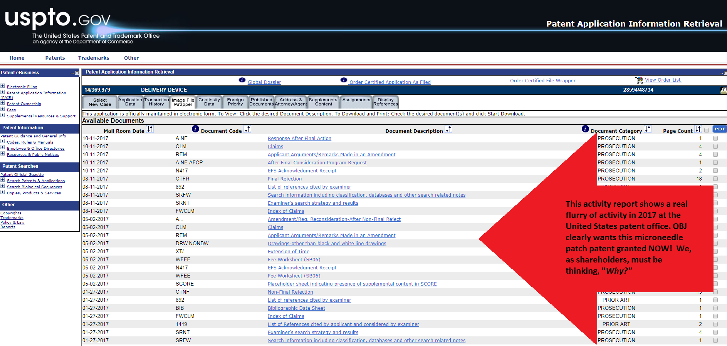
Task: Sort documents by Document Code
Action: click(x=247, y=129)
